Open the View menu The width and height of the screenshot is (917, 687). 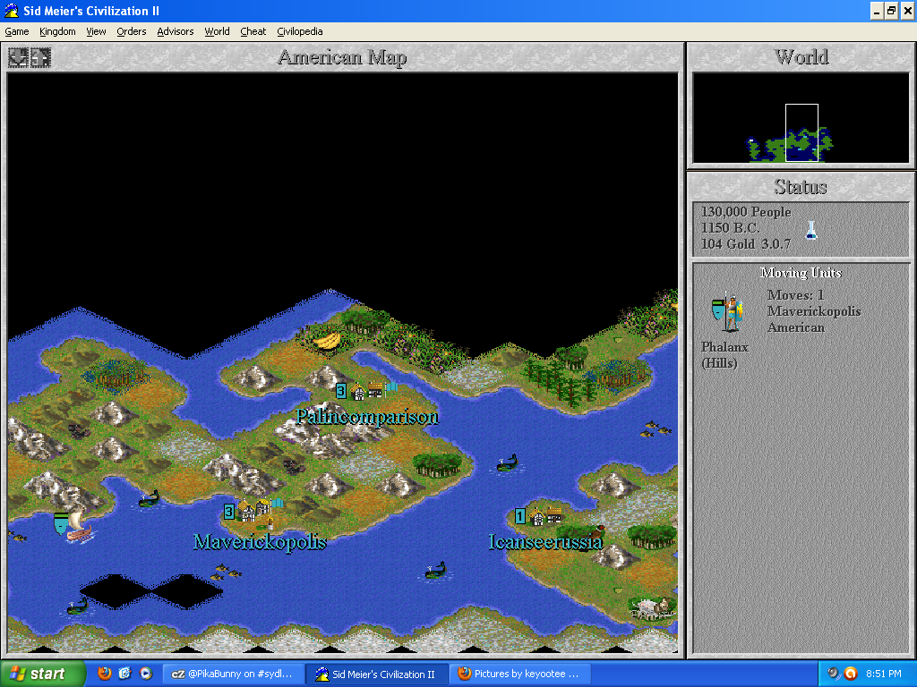pos(96,31)
